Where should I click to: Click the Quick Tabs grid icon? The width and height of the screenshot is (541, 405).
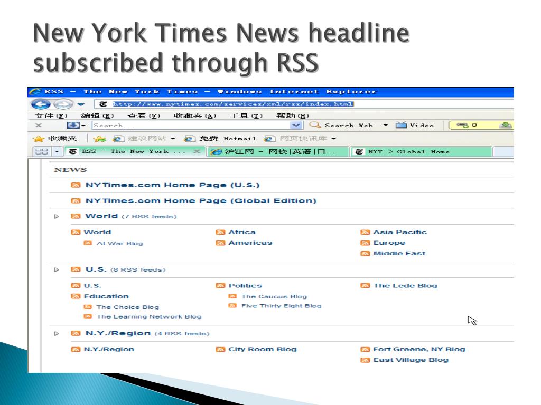[x=42, y=151]
